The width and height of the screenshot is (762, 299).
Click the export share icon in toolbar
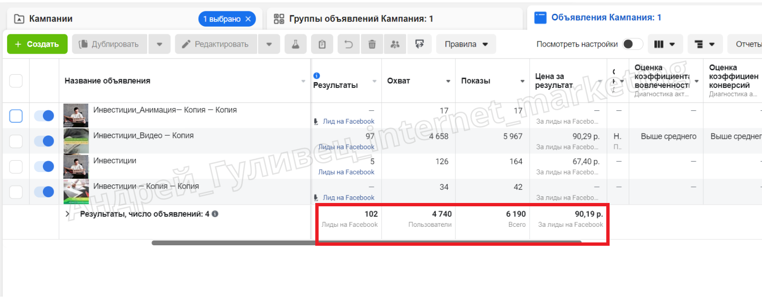click(420, 44)
